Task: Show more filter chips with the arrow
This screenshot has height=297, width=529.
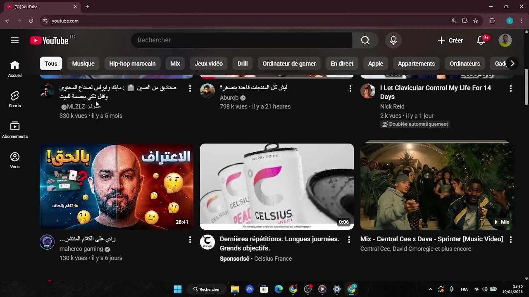Action: pyautogui.click(x=512, y=64)
